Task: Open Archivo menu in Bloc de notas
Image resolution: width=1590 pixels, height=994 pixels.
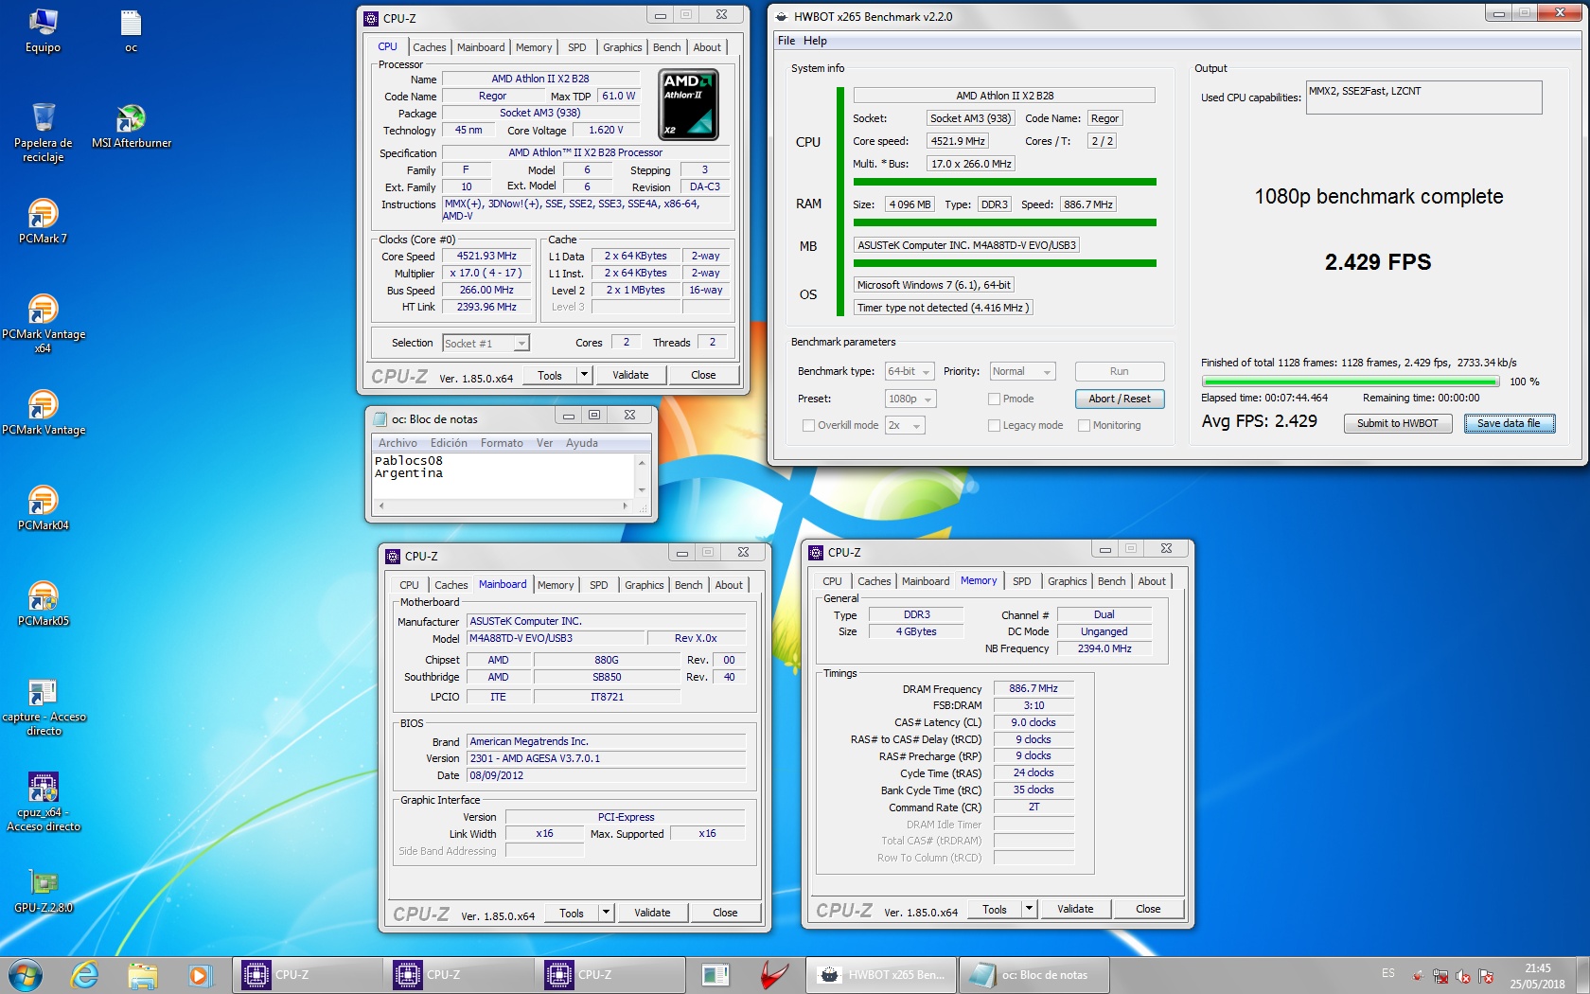Action: pyautogui.click(x=397, y=443)
